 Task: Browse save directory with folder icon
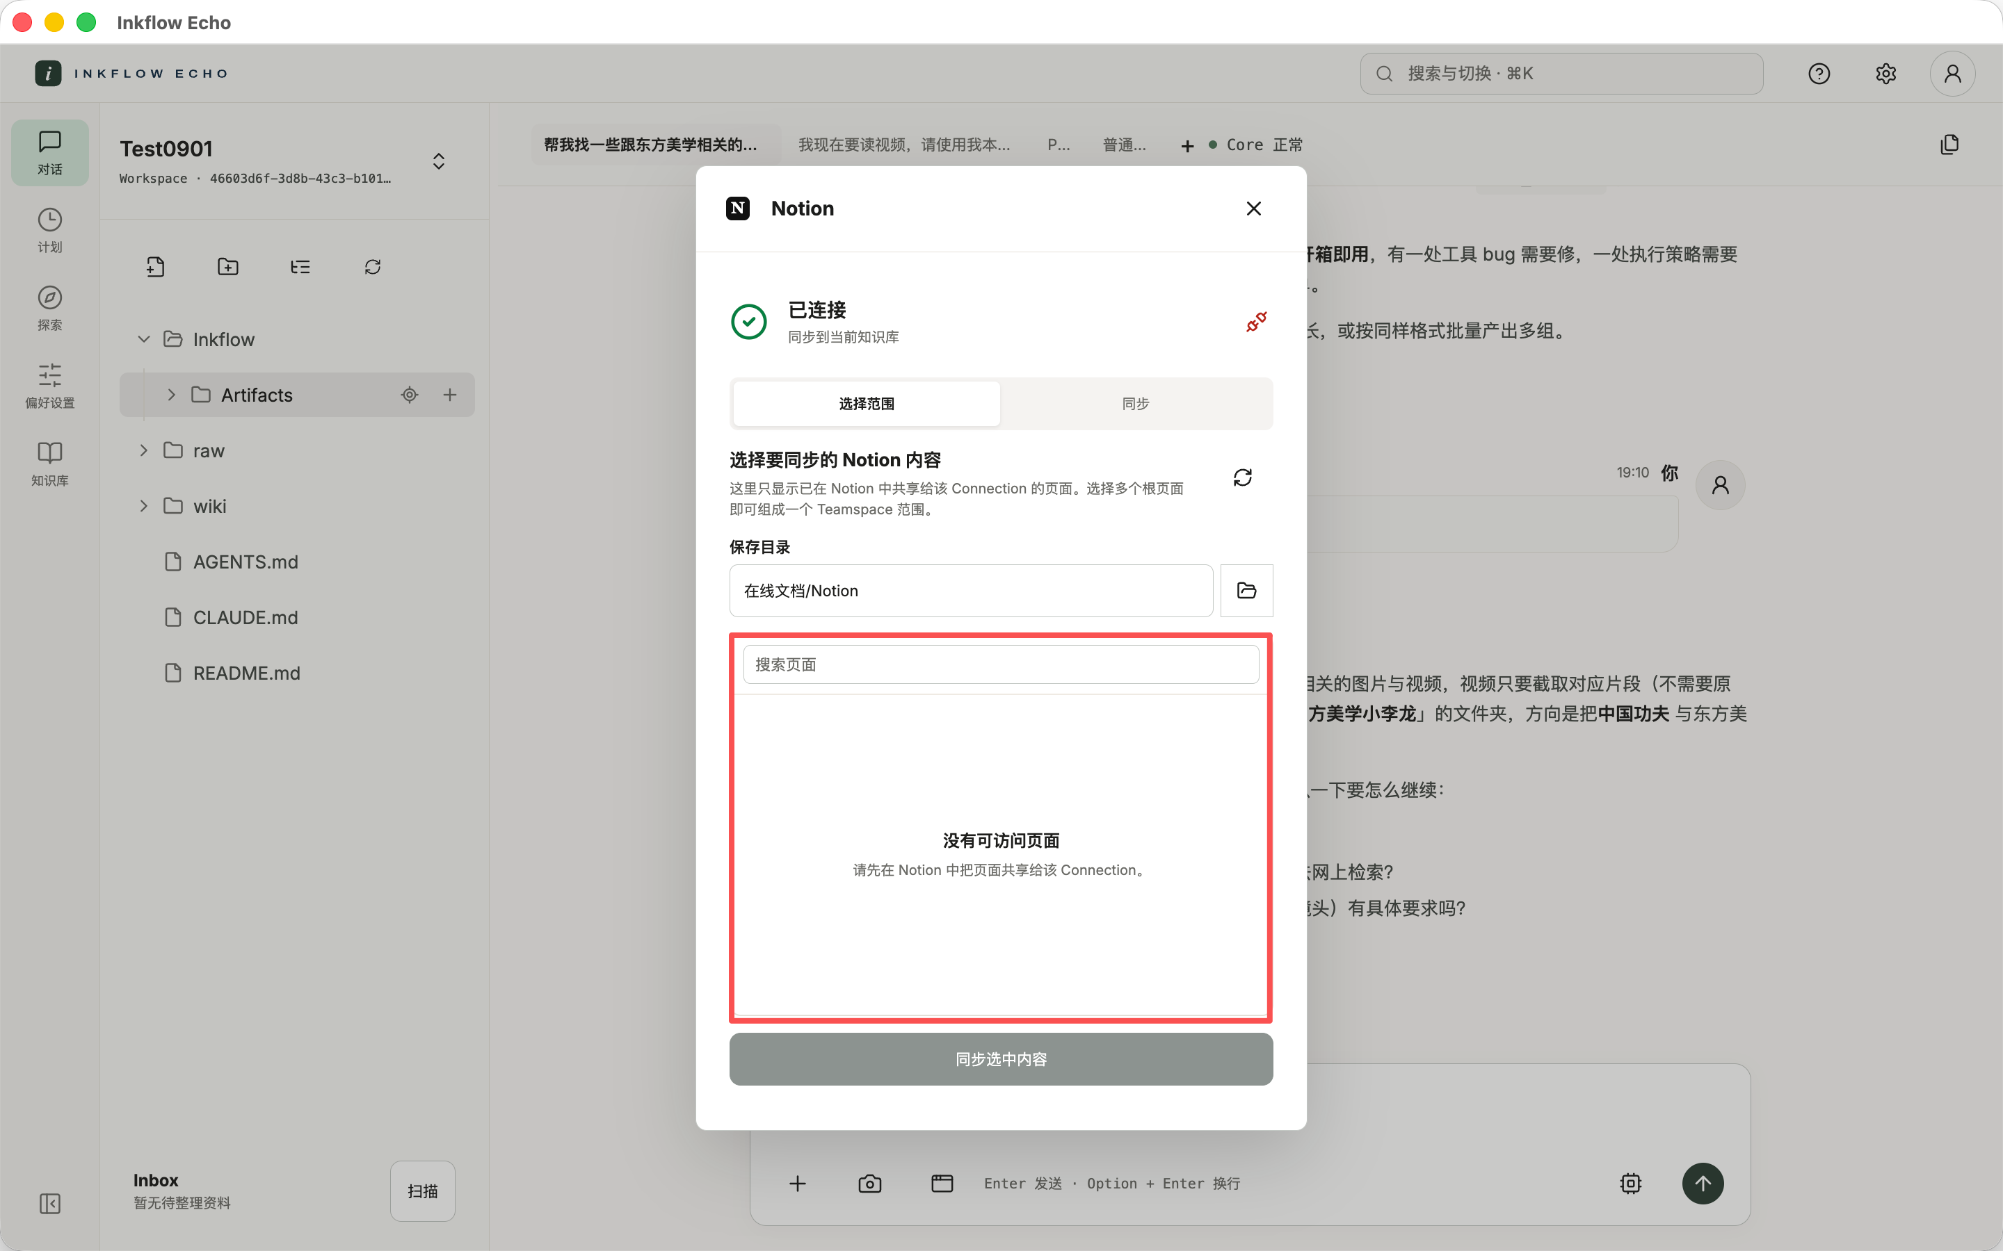(1246, 591)
